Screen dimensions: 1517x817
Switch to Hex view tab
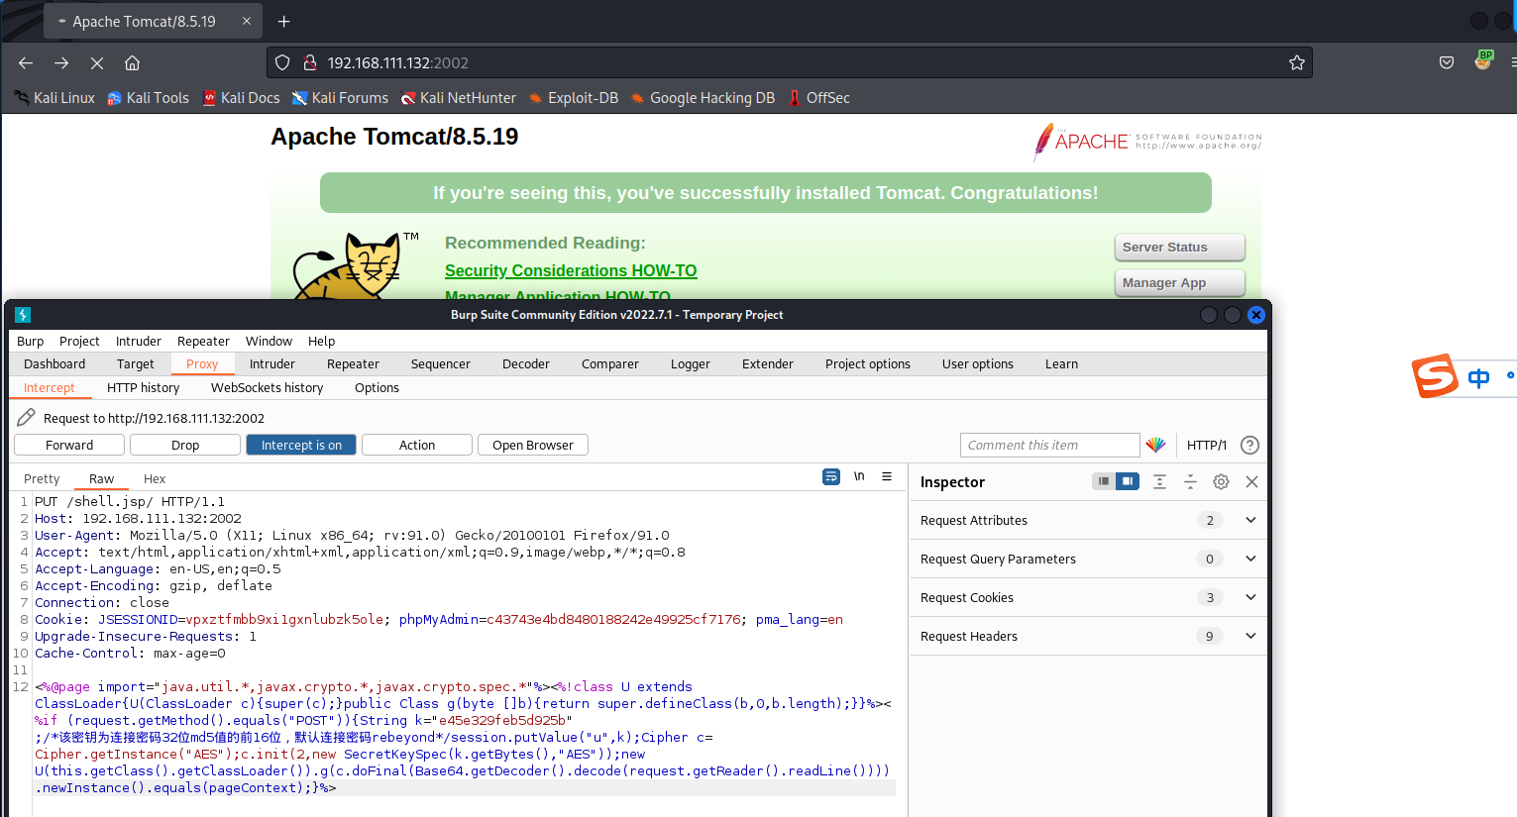click(x=155, y=478)
